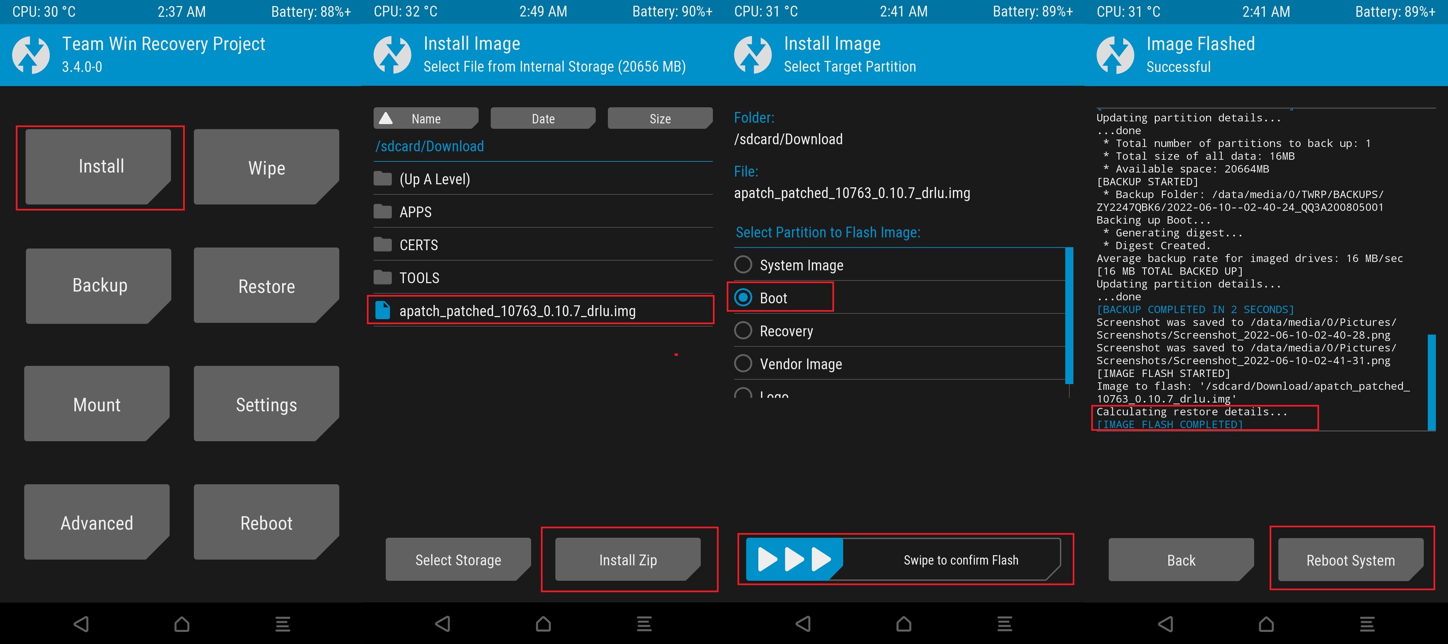Click the blue img file icon

click(x=383, y=310)
